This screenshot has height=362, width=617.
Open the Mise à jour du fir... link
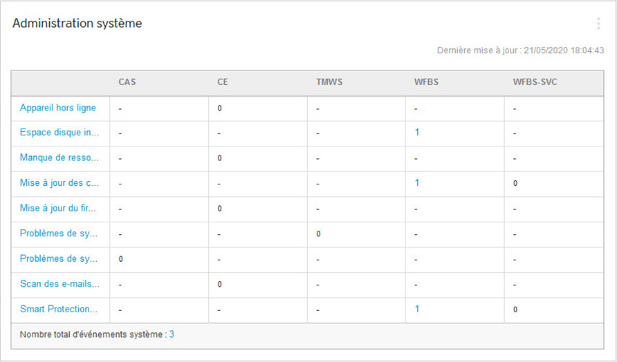pyautogui.click(x=58, y=208)
